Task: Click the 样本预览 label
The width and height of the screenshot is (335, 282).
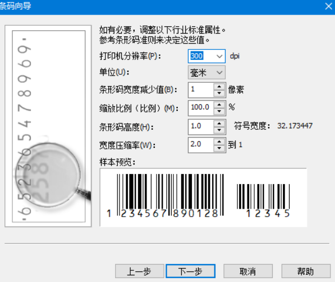Action: [x=117, y=162]
